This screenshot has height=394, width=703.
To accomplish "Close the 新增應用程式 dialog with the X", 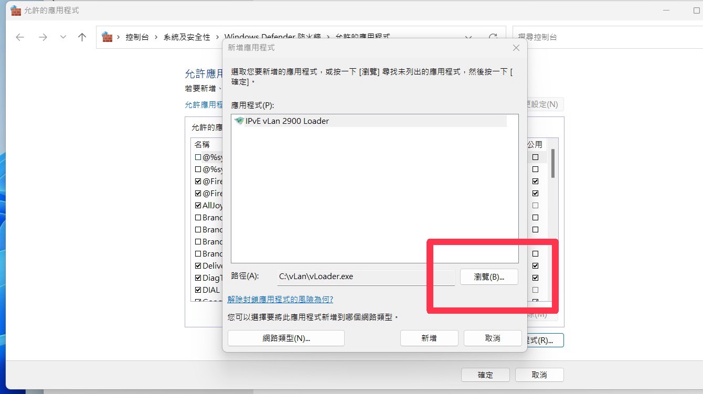I will [x=516, y=48].
